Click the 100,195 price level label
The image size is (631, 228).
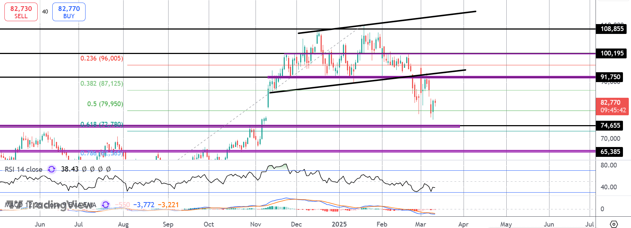pyautogui.click(x=612, y=53)
